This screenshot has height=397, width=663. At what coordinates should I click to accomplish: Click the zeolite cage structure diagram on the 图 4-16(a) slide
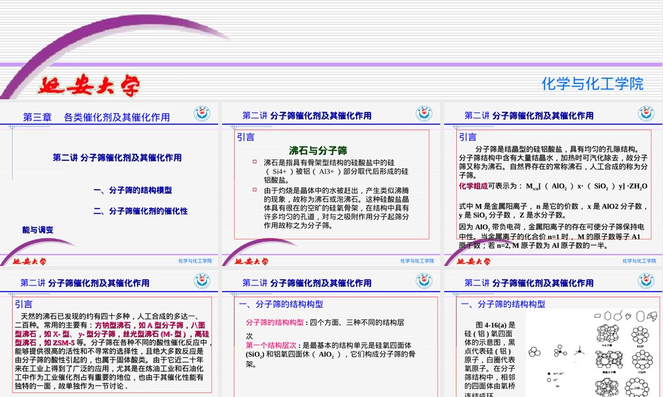pos(627,353)
